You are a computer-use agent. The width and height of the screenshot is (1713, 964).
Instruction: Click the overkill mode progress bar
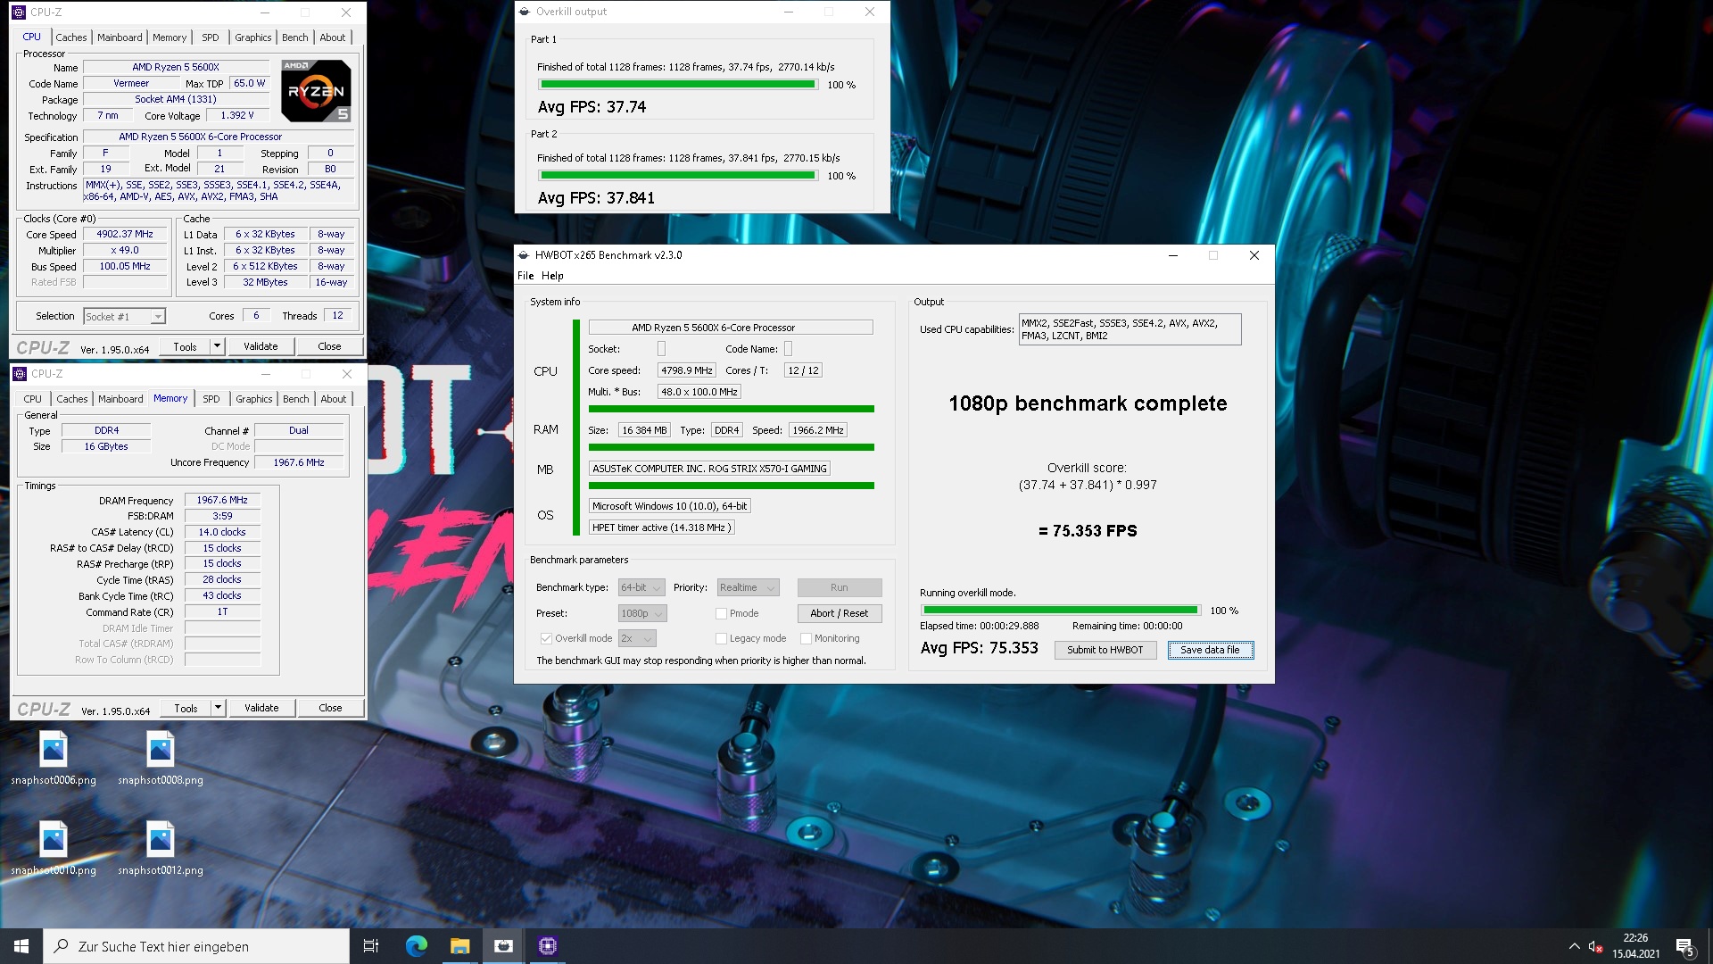click(1061, 611)
